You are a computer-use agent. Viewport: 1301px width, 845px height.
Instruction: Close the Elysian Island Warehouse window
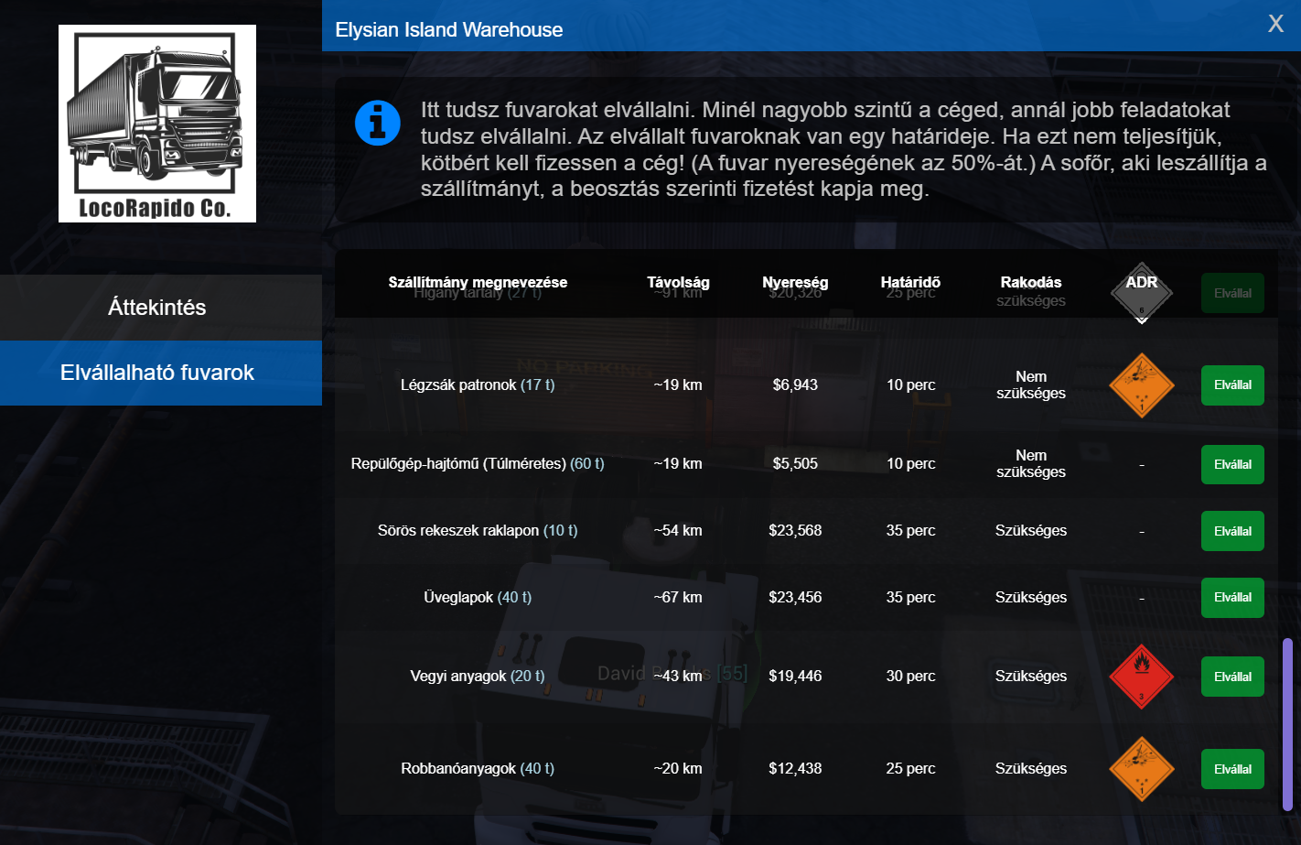[x=1275, y=25]
